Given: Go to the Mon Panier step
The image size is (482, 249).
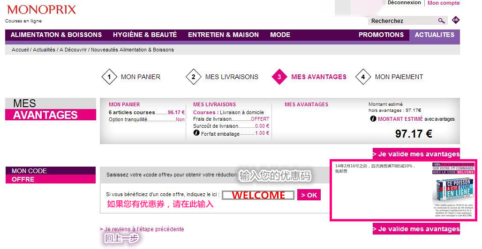Looking at the screenshot, I should [x=141, y=77].
